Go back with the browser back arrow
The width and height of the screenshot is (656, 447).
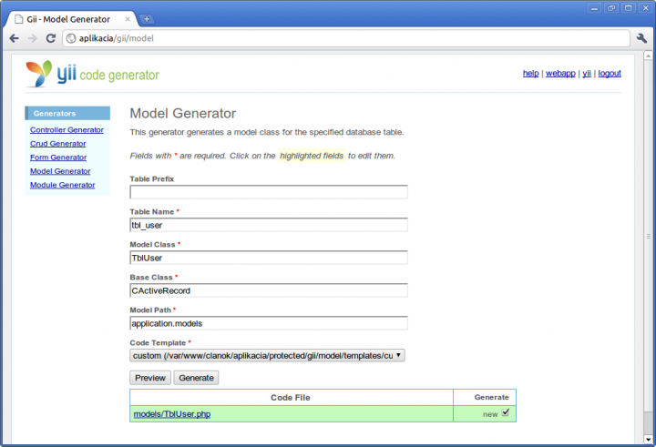point(15,38)
